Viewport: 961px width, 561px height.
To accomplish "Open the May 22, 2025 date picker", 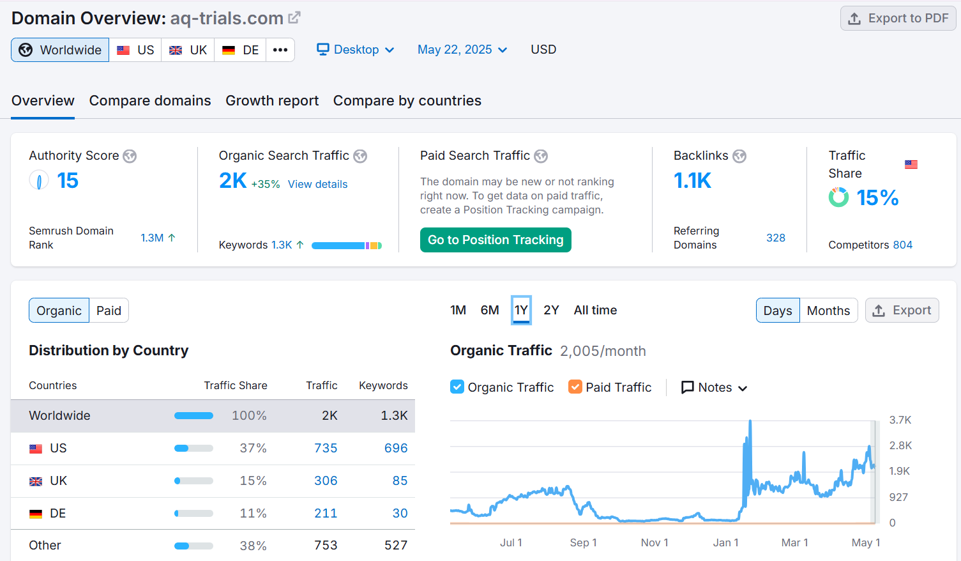I will 462,50.
